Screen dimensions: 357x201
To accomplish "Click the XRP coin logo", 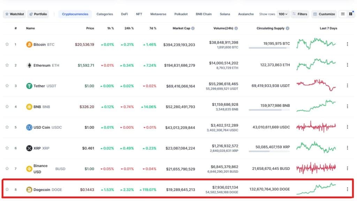I will (x=29, y=148).
